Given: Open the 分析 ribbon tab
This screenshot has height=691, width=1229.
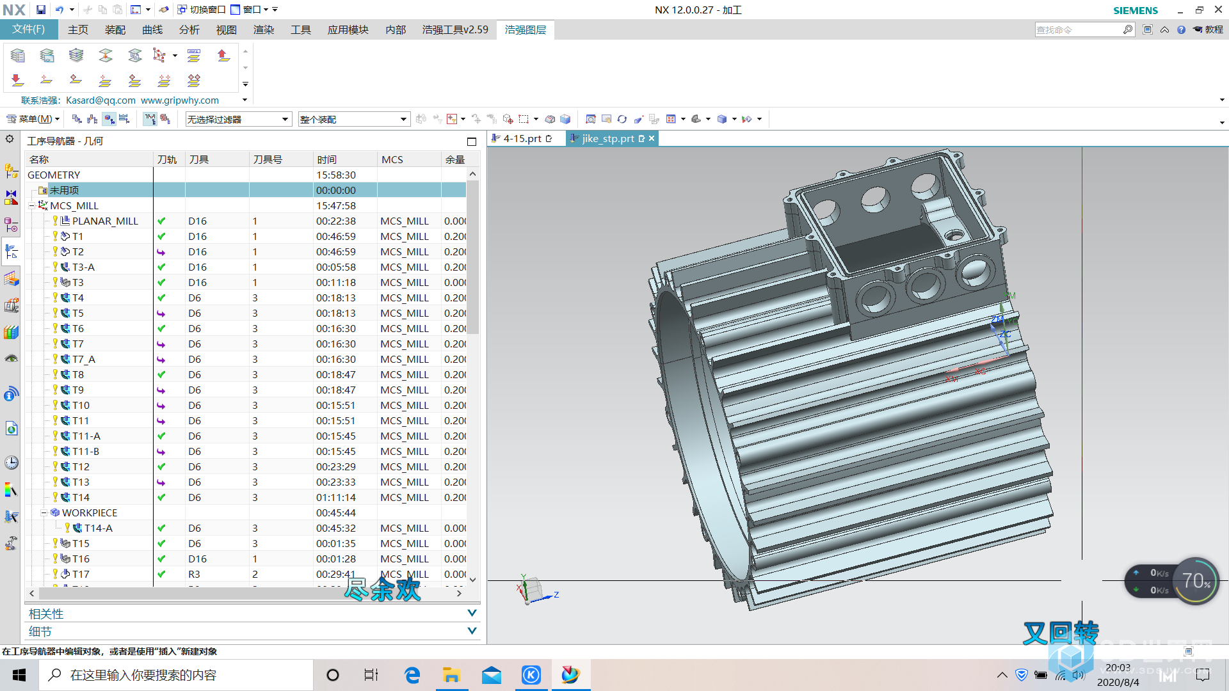Looking at the screenshot, I should click(189, 30).
